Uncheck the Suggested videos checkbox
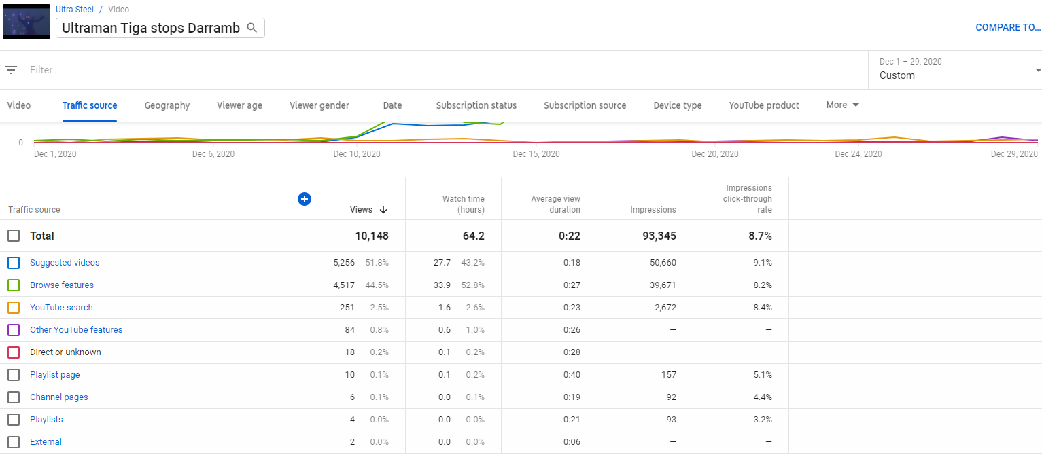This screenshot has width=1042, height=455. click(14, 263)
